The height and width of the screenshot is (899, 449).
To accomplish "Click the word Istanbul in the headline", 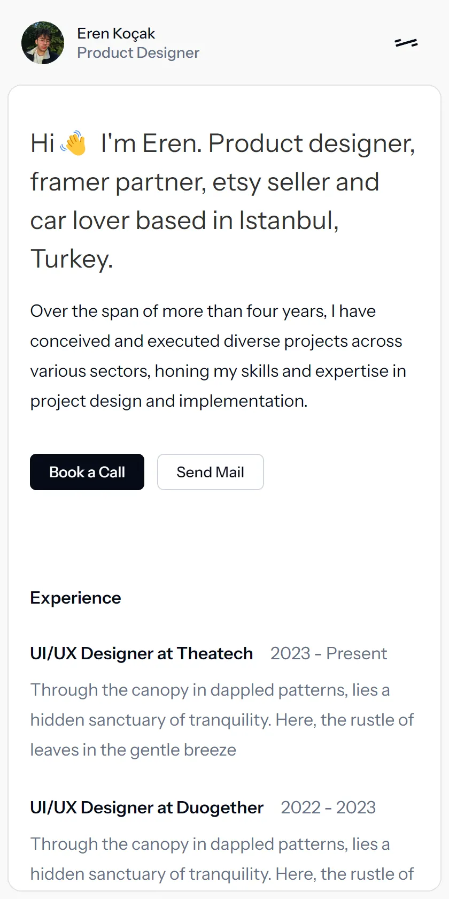I will coord(289,220).
